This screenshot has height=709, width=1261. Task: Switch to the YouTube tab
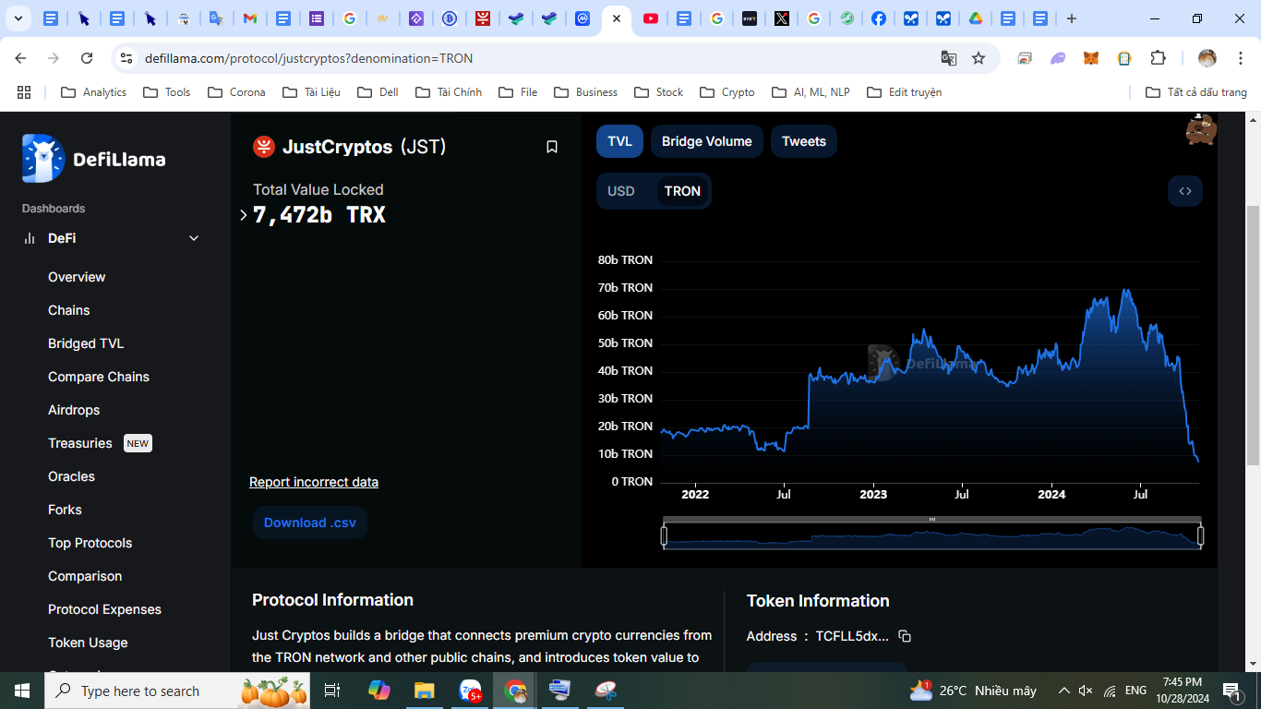click(x=651, y=18)
